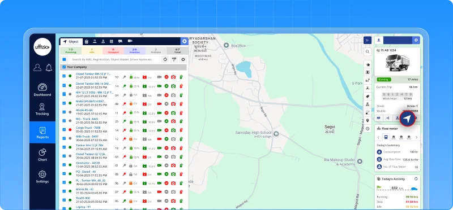
Task: Uncheck the Cargo Truck - 7898 checkbox
Action: point(64,129)
